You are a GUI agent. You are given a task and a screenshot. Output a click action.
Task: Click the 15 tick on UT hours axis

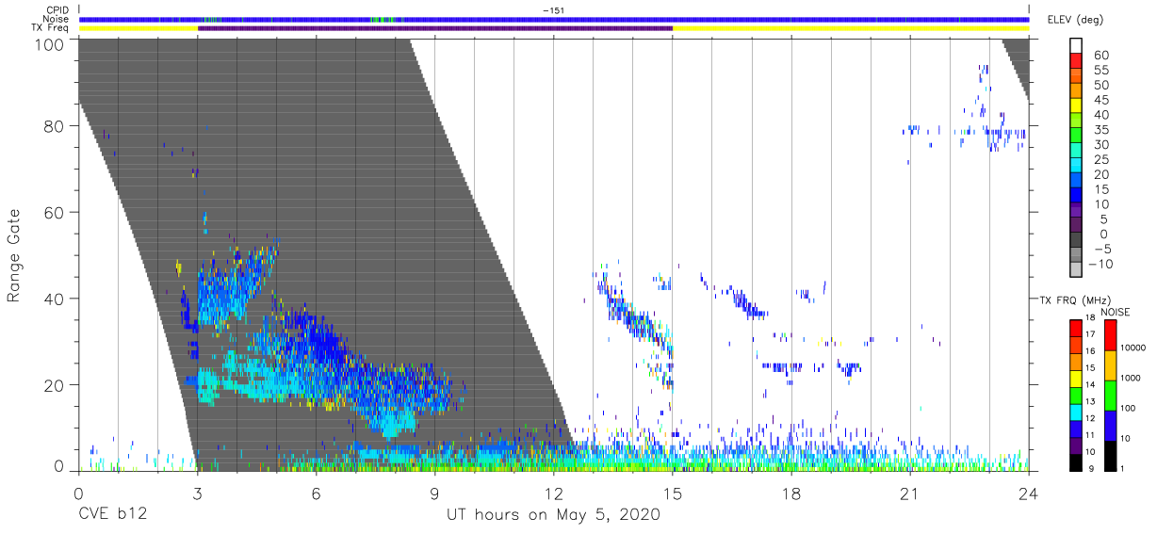[673, 493]
